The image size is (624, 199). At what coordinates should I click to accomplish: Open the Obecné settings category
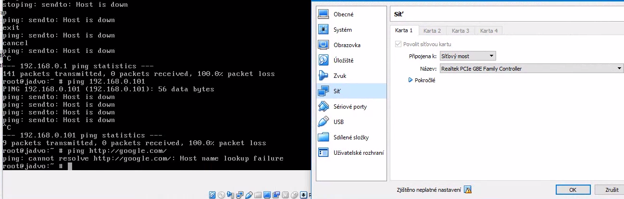point(351,14)
